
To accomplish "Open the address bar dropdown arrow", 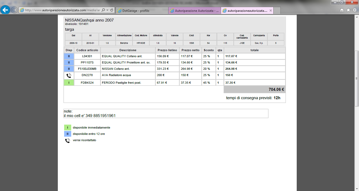I will click(107, 10).
